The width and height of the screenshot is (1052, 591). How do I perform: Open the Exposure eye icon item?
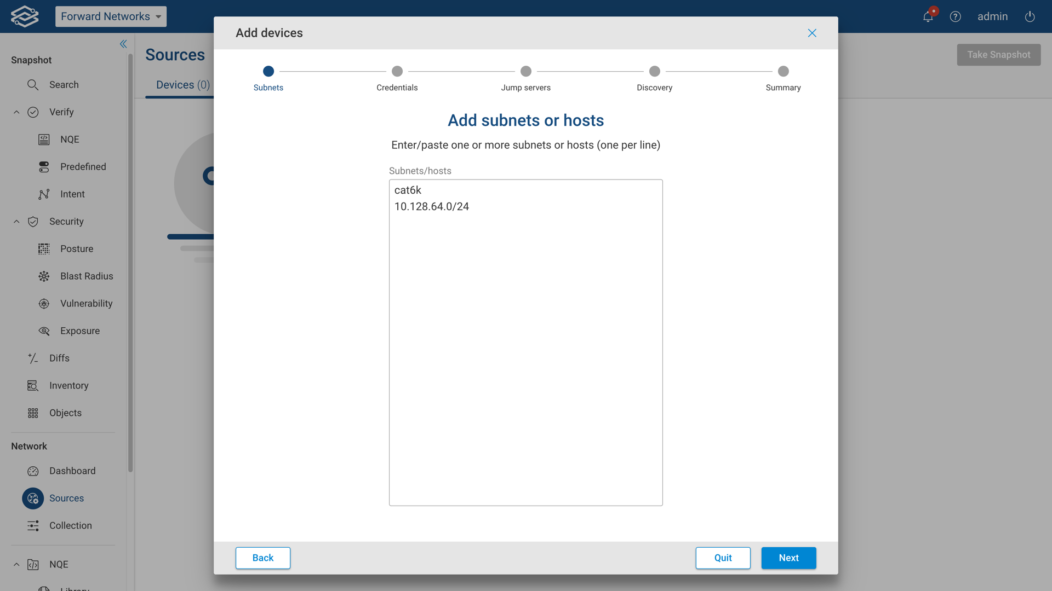coord(44,331)
